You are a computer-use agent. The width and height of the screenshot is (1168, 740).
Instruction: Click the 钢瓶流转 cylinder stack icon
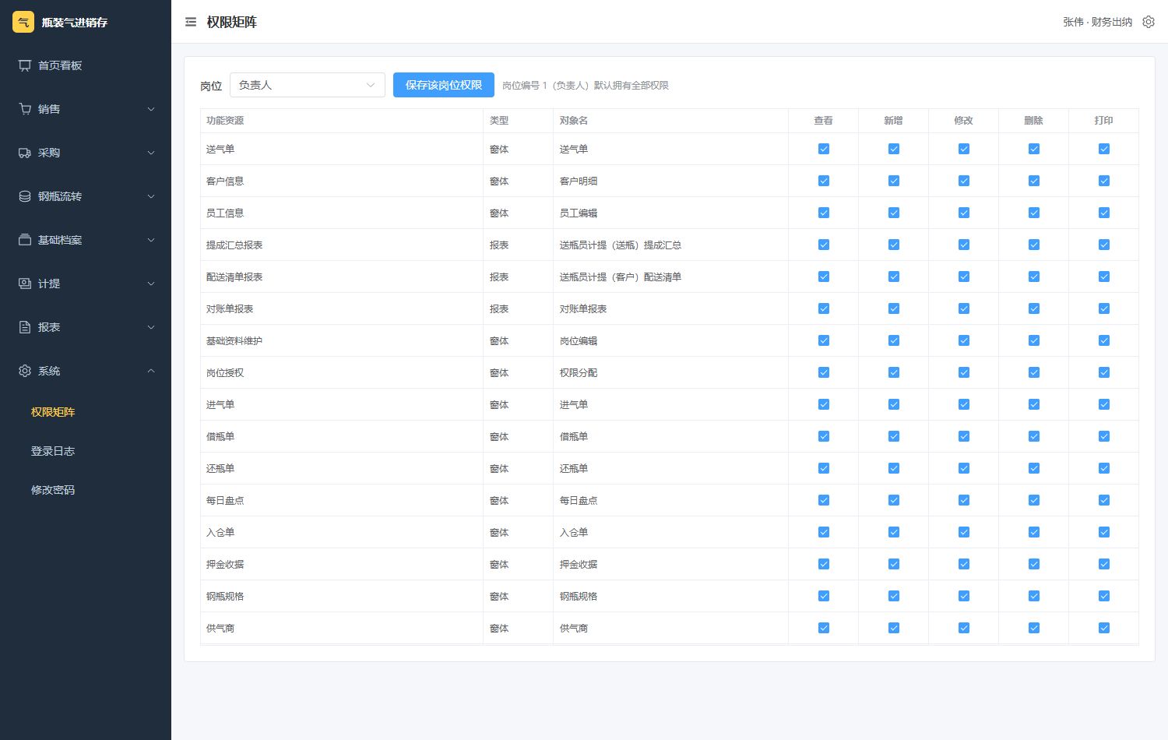coord(25,196)
